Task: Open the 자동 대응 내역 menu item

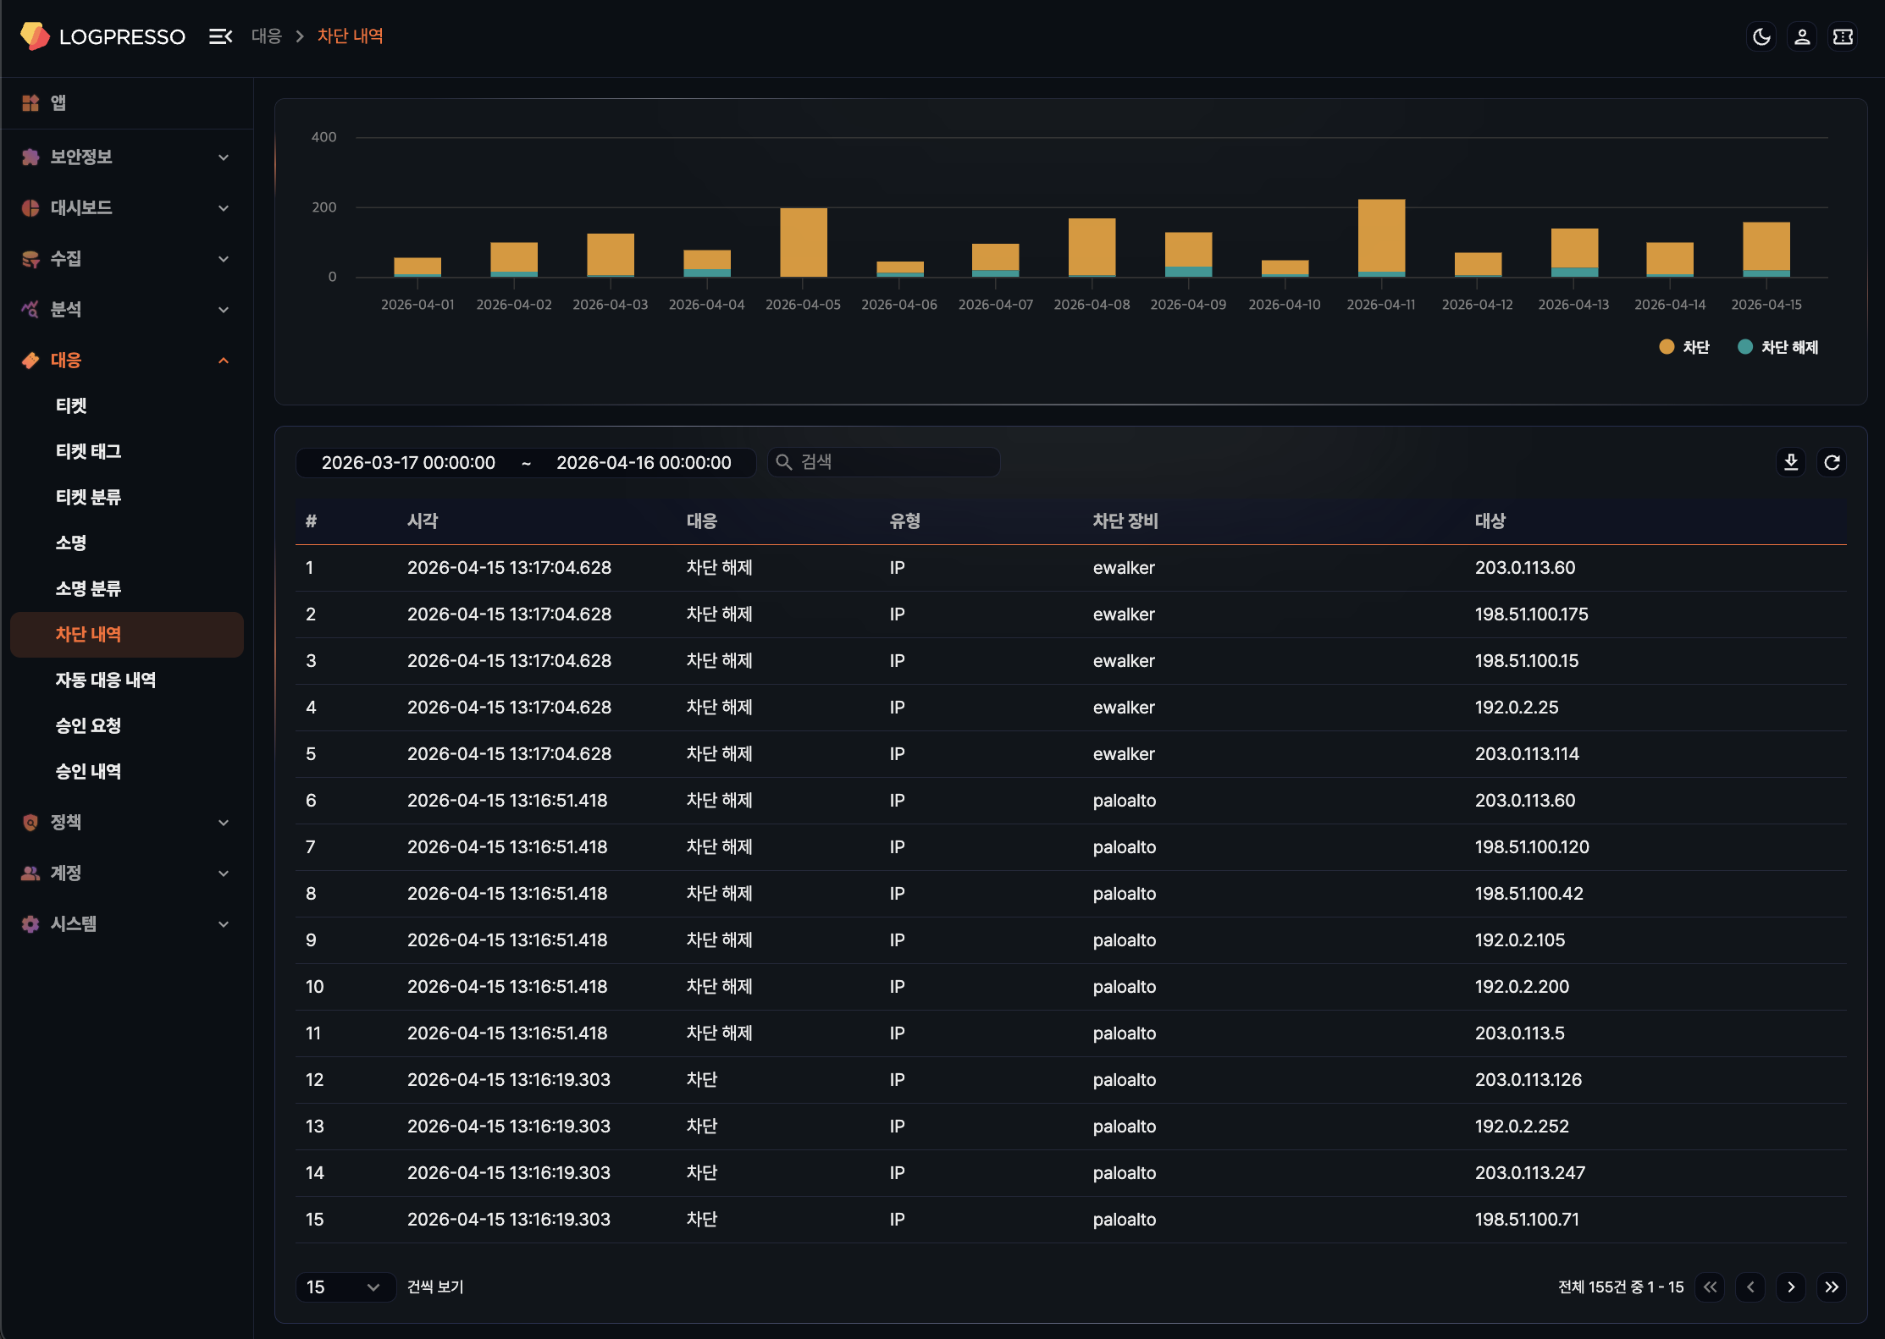Action: [106, 680]
